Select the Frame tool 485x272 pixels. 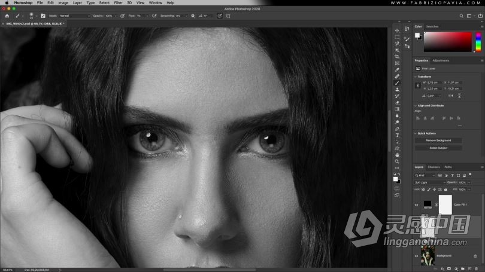[x=397, y=63]
